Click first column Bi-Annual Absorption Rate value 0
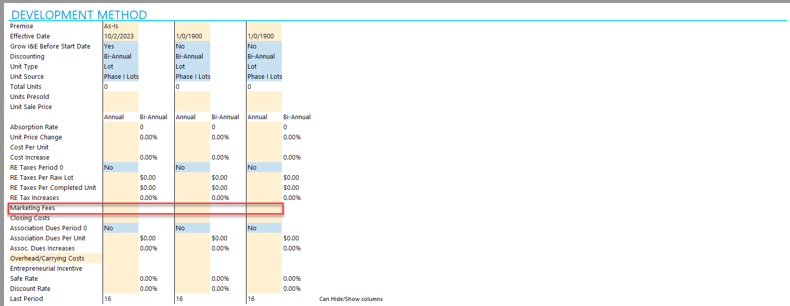 (142, 127)
